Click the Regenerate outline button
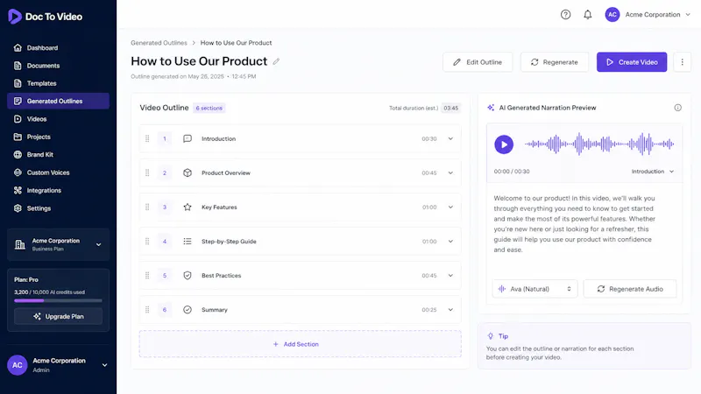This screenshot has height=394, width=701. 555,62
